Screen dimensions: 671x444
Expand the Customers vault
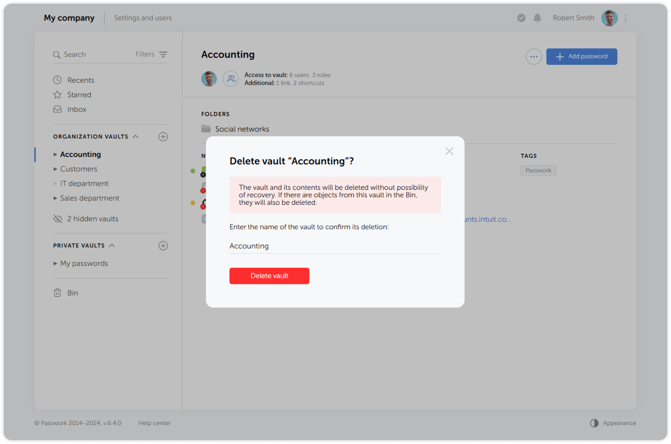55,169
